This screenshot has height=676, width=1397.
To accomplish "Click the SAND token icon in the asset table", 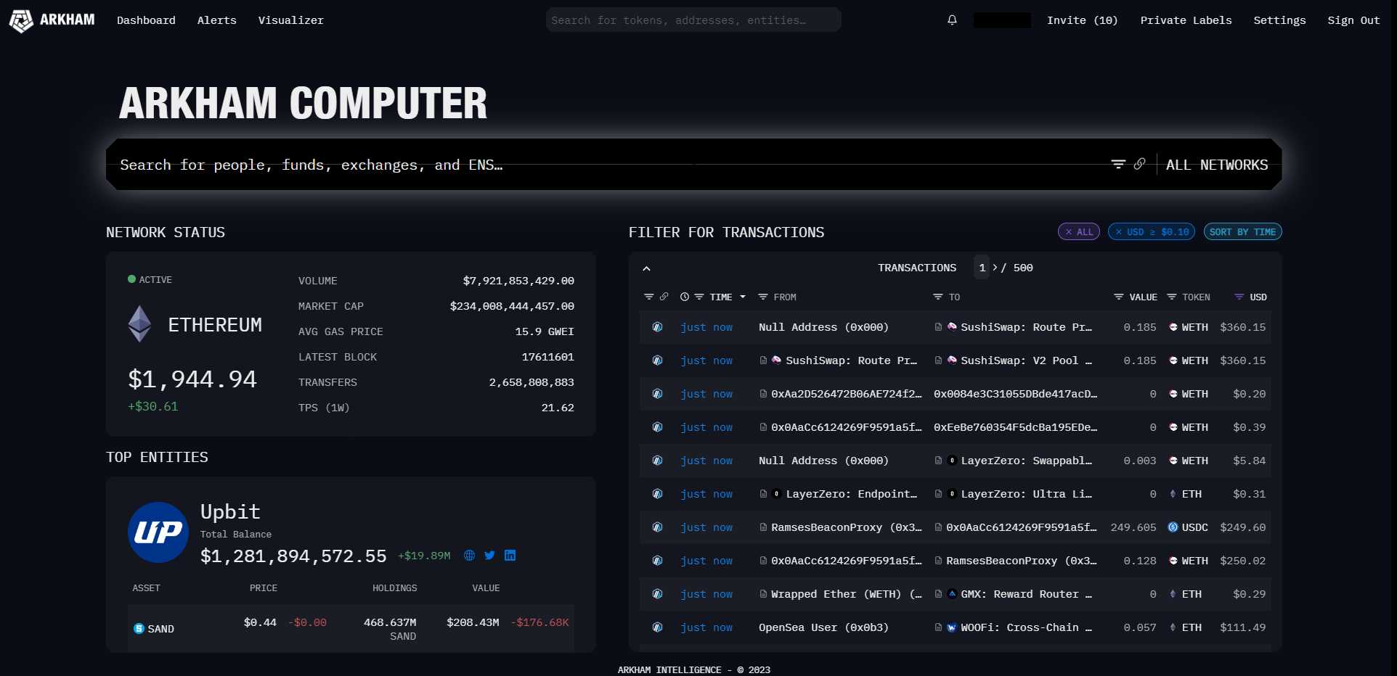I will (139, 629).
